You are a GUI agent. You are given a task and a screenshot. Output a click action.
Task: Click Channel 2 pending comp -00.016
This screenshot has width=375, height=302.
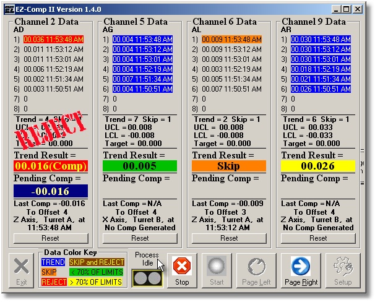tap(51, 191)
